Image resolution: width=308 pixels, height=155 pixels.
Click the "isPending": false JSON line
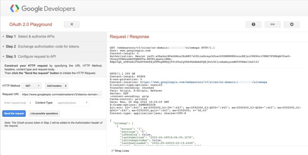[x=136, y=134]
